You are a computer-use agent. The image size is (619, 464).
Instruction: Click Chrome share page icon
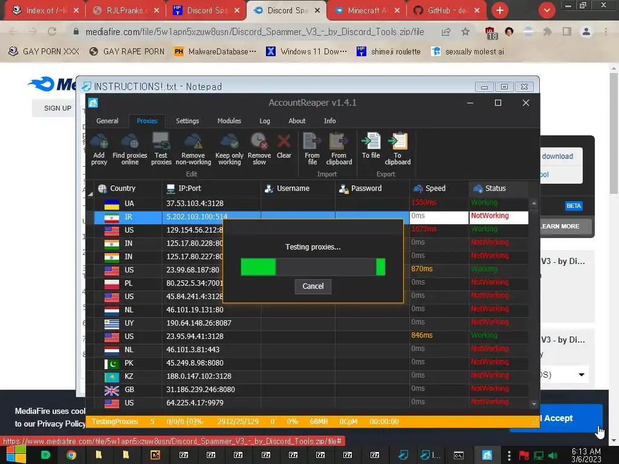[x=446, y=32]
